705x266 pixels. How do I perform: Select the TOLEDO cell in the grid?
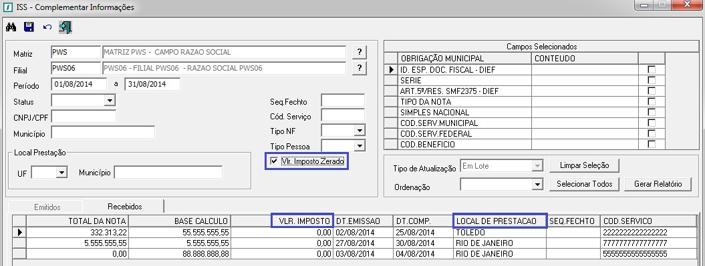point(500,233)
